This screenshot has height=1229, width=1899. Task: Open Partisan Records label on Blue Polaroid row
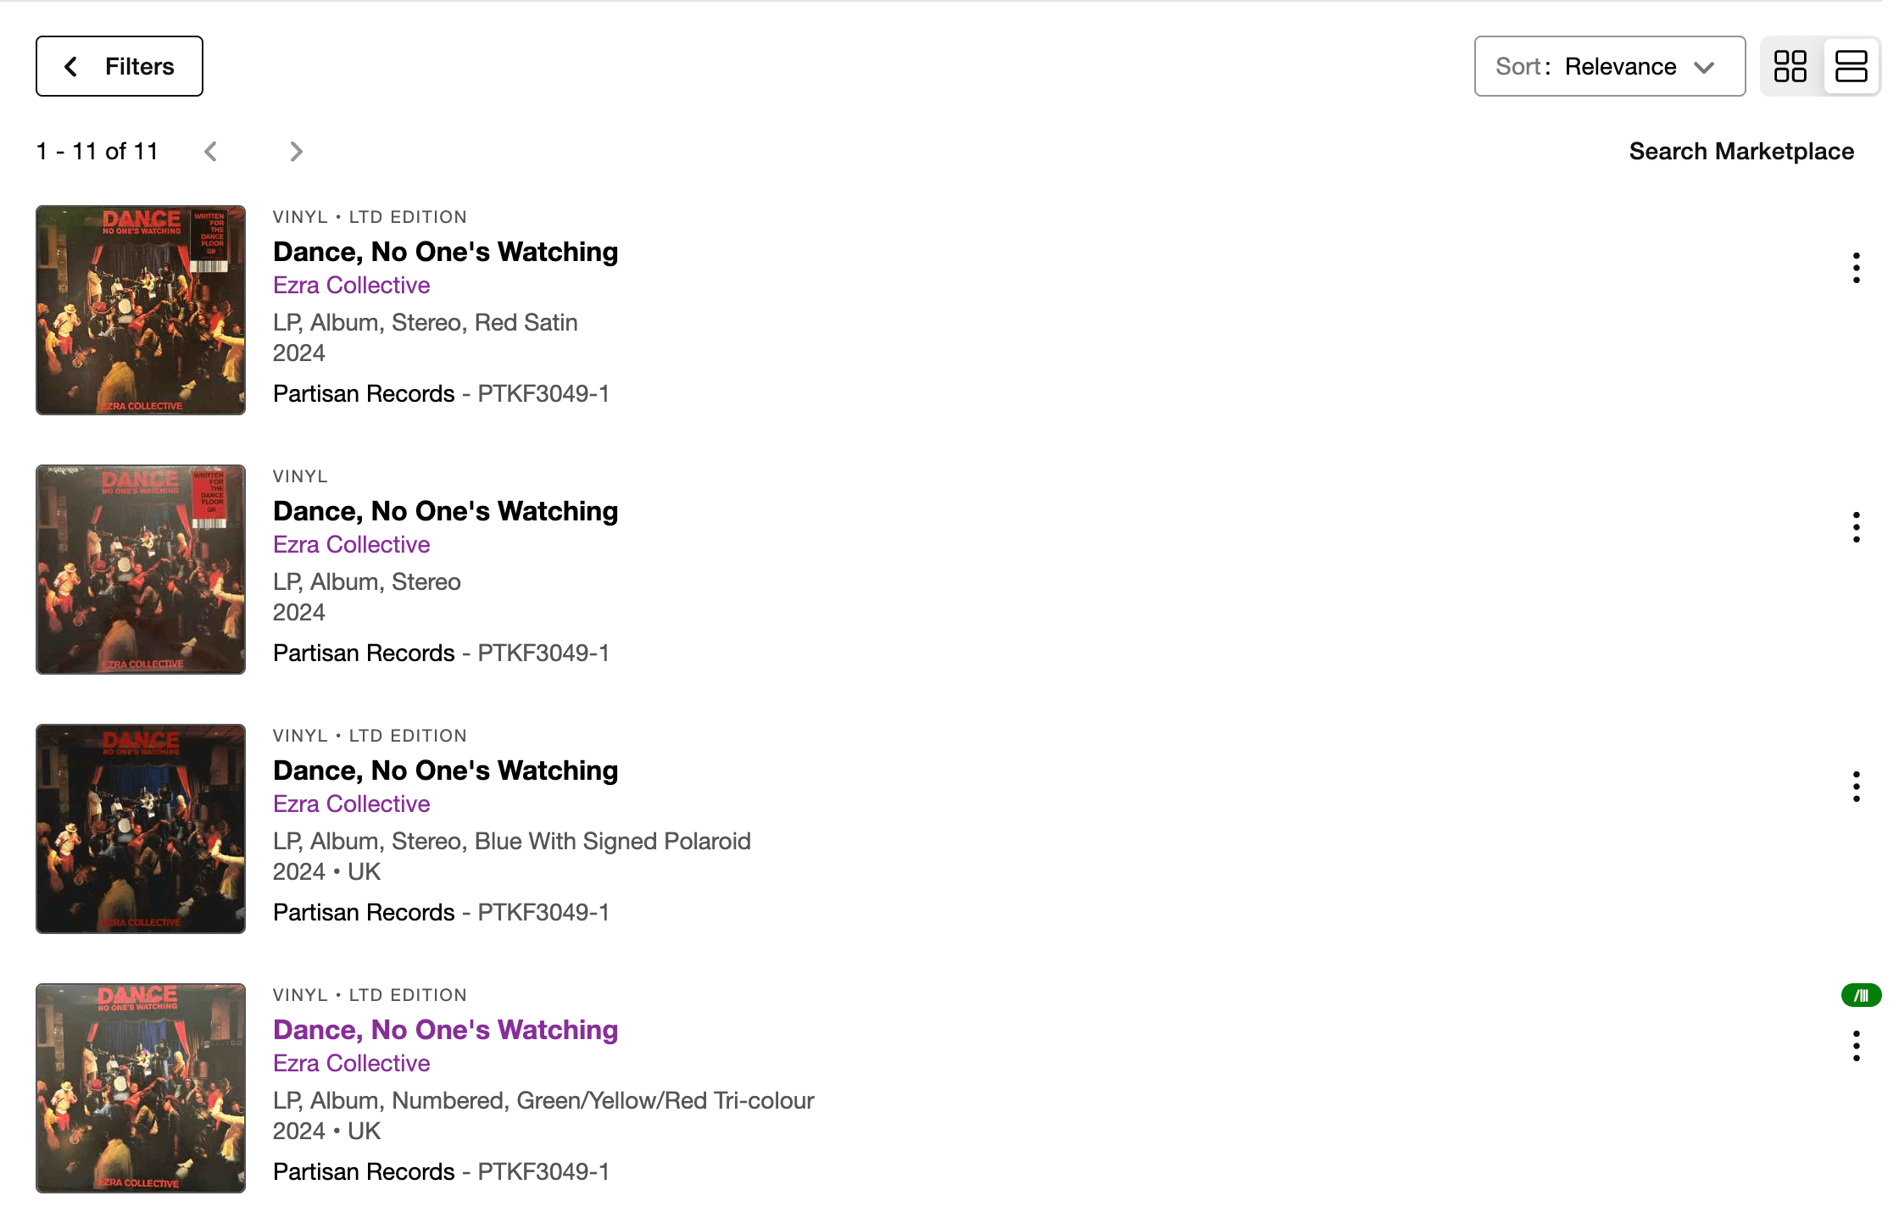[364, 913]
